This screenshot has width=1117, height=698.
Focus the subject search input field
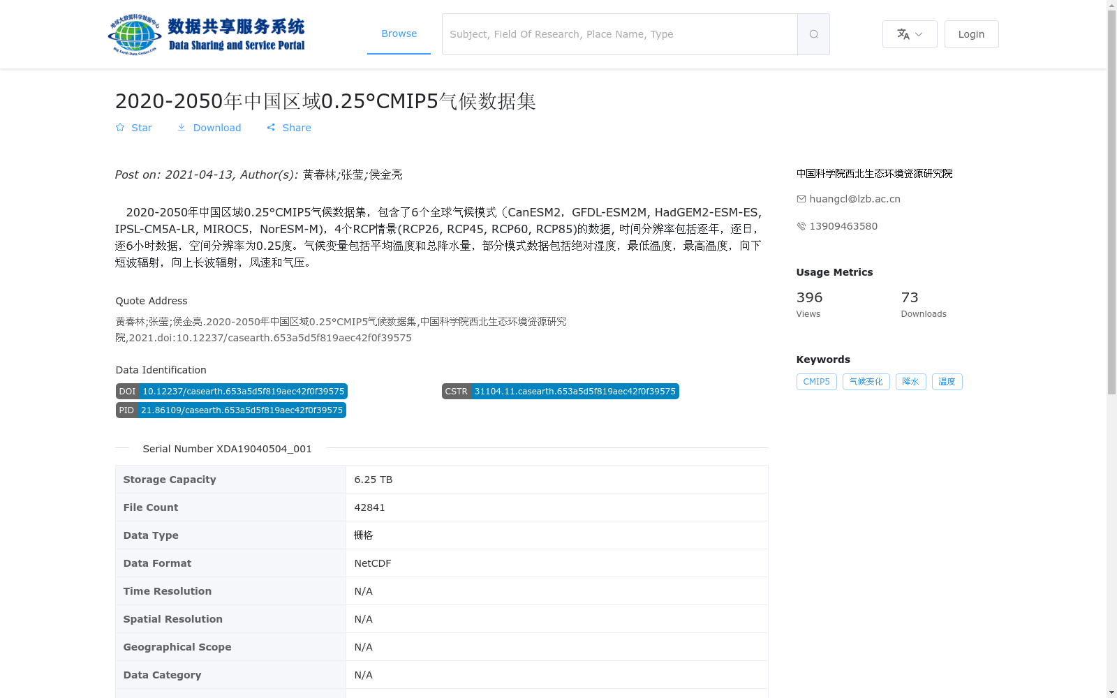pyautogui.click(x=619, y=34)
